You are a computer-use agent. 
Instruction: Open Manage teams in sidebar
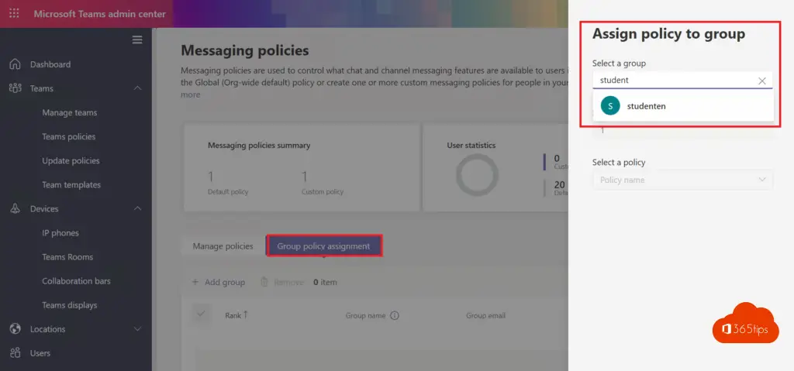(x=69, y=112)
